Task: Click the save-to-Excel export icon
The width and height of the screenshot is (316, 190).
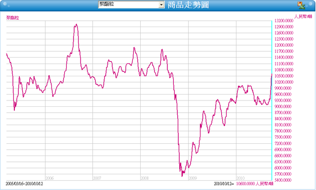Action: point(301,5)
